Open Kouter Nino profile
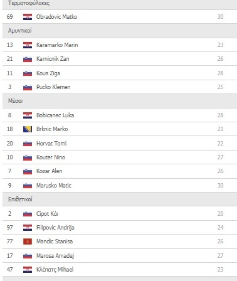The width and height of the screenshot is (237, 281). tap(51, 157)
